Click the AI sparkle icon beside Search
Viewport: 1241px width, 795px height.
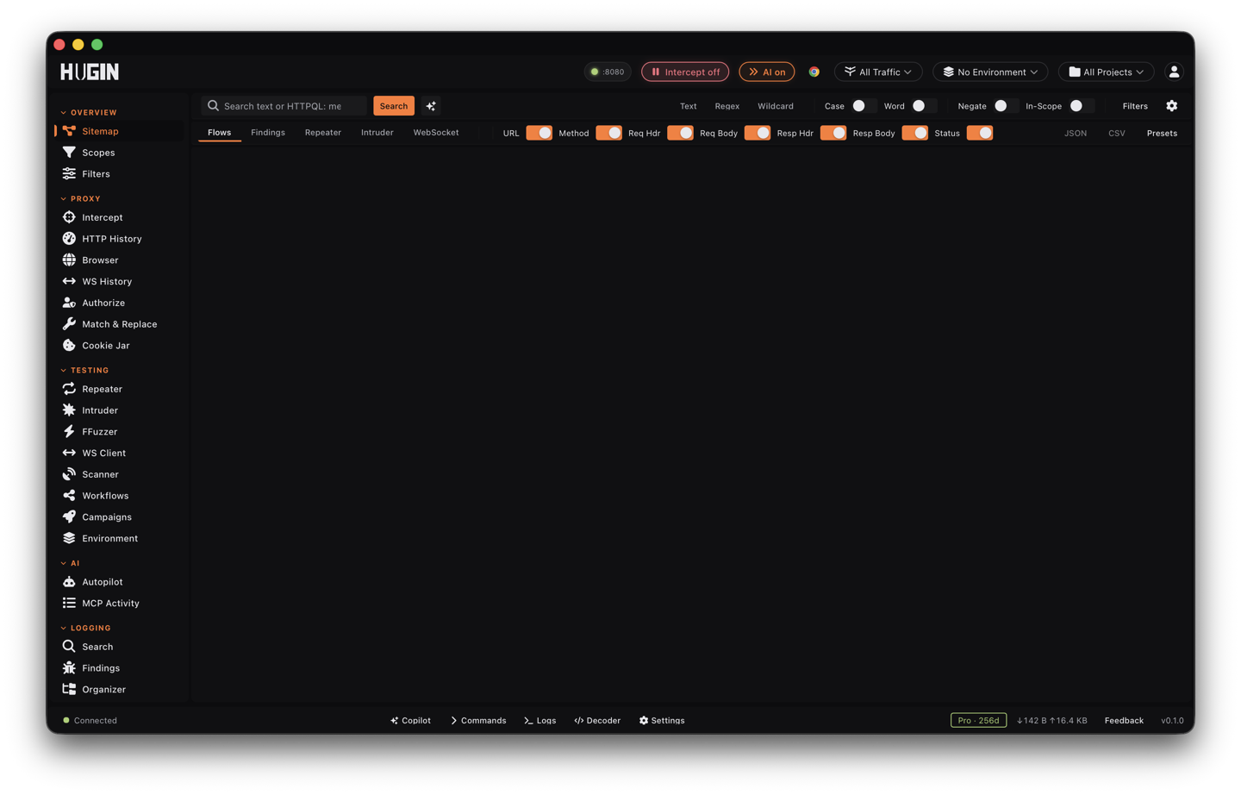coord(431,106)
